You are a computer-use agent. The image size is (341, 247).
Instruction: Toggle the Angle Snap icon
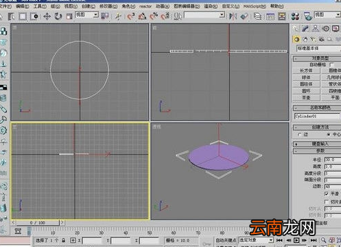point(142,16)
